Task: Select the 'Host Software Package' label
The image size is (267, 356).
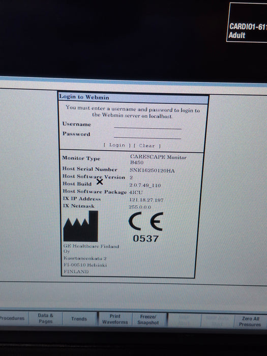Action: tap(95, 192)
